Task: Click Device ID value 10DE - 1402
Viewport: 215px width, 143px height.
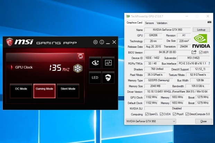Action: click(x=152, y=58)
